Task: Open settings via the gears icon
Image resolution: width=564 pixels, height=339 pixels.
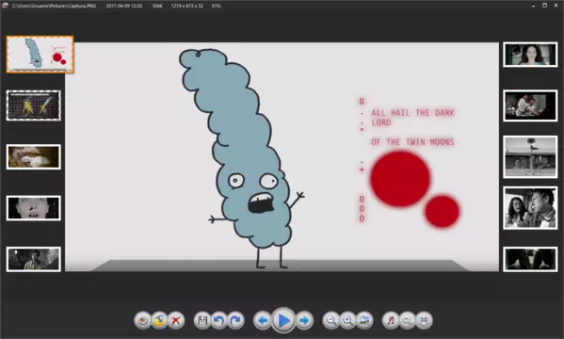Action: [x=407, y=320]
